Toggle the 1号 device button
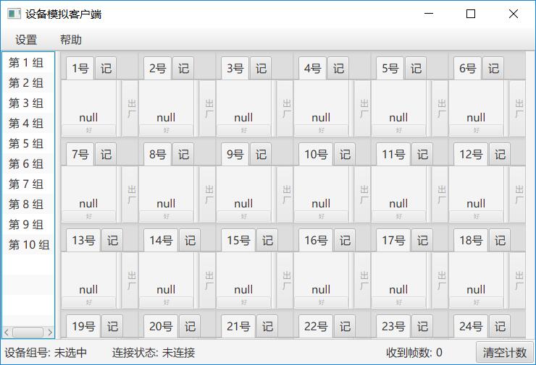536x365 pixels. pyautogui.click(x=80, y=68)
